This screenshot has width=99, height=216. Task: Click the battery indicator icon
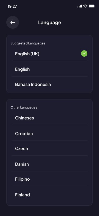(x=92, y=6)
